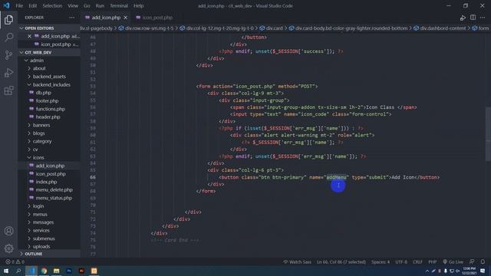Image resolution: width=491 pixels, height=276 pixels.
Task: Open Illustrator from the taskbar
Action: coord(81,271)
